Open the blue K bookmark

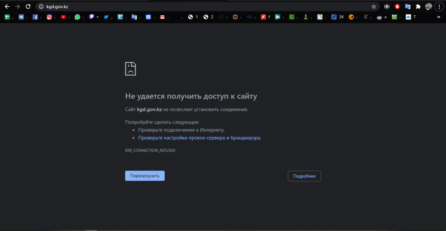tap(120, 17)
